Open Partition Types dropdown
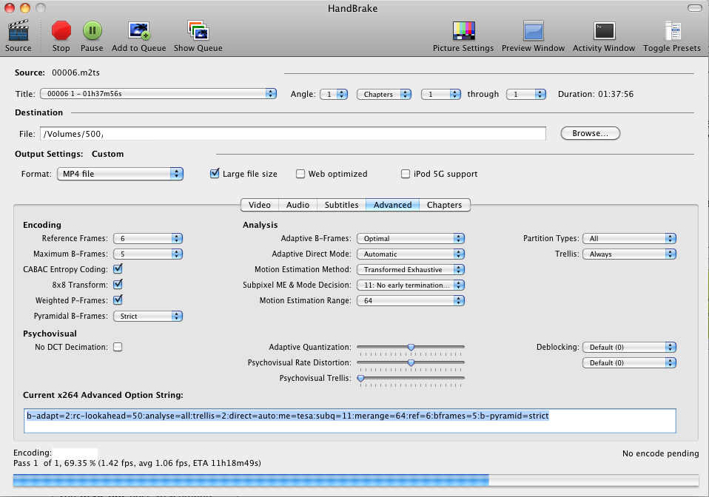The image size is (709, 497). pyautogui.click(x=629, y=239)
